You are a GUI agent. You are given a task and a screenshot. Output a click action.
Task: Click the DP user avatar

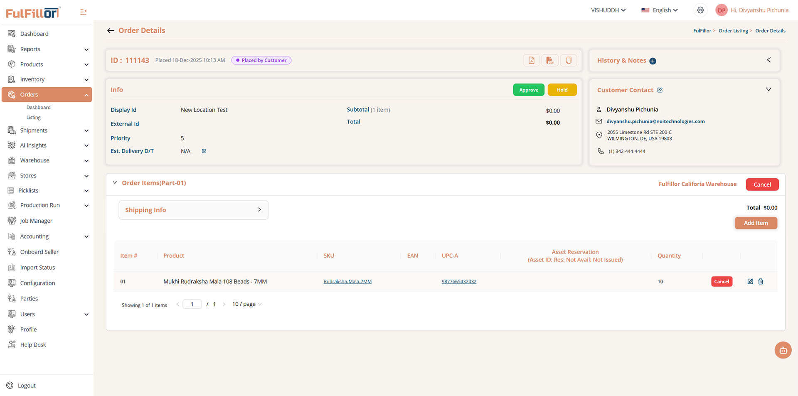coord(721,10)
